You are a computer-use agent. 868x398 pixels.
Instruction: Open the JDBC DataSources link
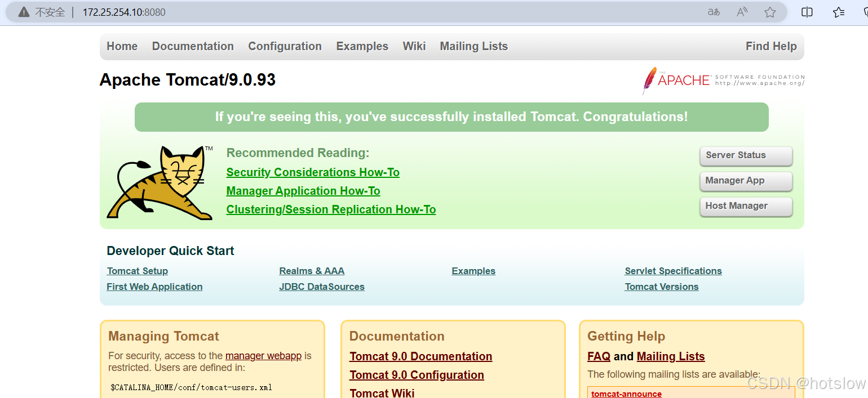pos(322,287)
